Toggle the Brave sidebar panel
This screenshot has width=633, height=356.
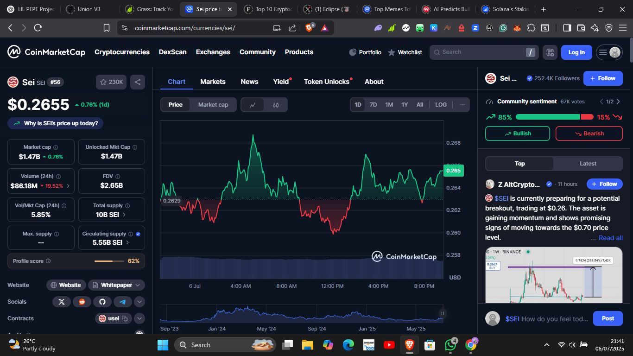point(567,28)
